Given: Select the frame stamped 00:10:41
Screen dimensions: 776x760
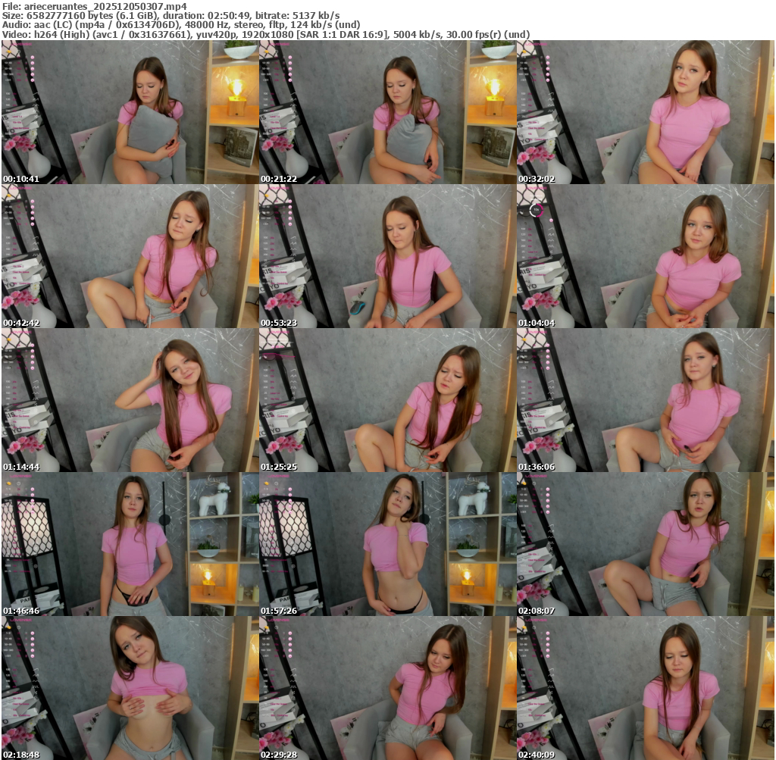Looking at the screenshot, I should (x=130, y=112).
